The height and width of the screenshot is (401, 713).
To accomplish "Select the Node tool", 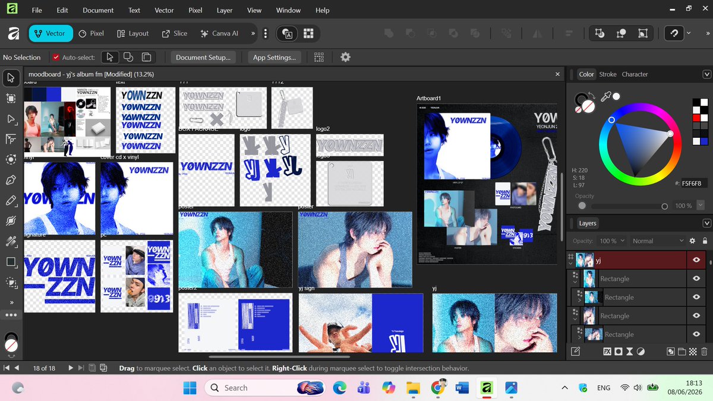I will pyautogui.click(x=11, y=119).
